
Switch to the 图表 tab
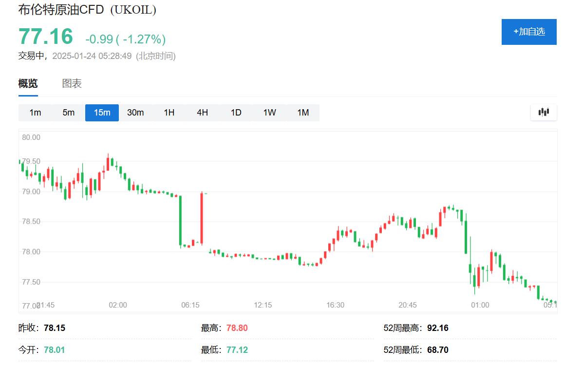click(72, 83)
